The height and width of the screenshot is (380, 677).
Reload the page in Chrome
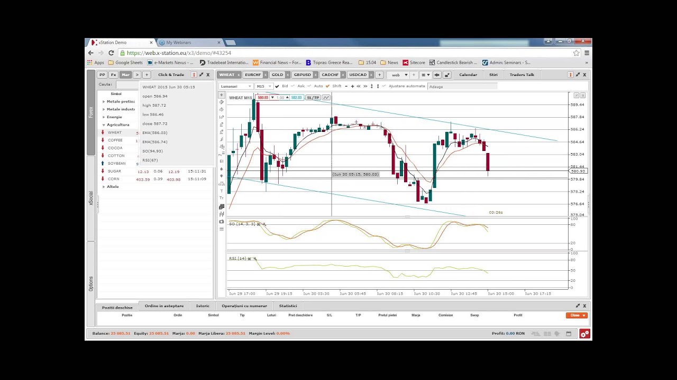(x=111, y=53)
